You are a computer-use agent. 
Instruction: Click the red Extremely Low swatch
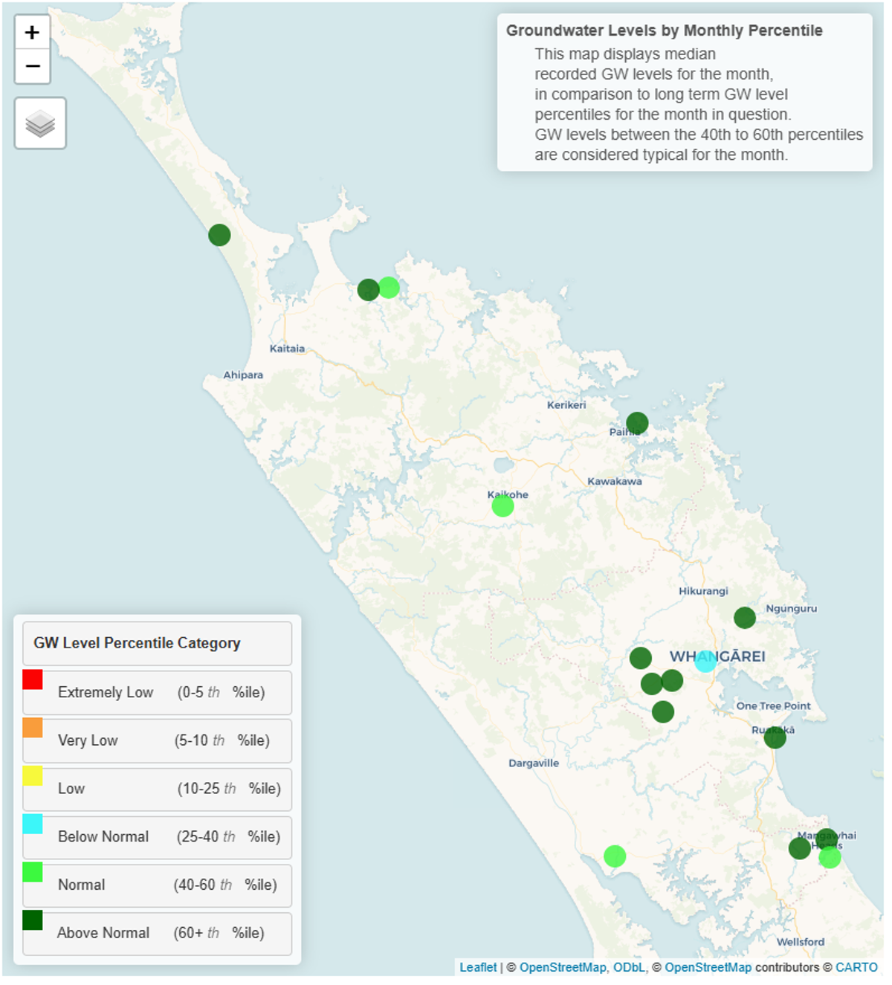click(x=33, y=679)
